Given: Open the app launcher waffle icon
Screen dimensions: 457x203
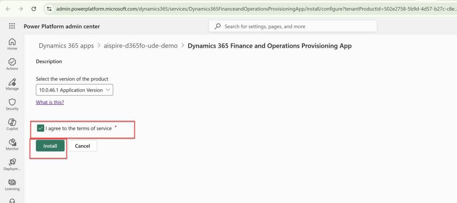Looking at the screenshot, I should coord(12,26).
